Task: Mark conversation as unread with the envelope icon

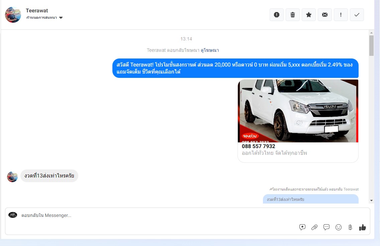Action: [x=325, y=15]
